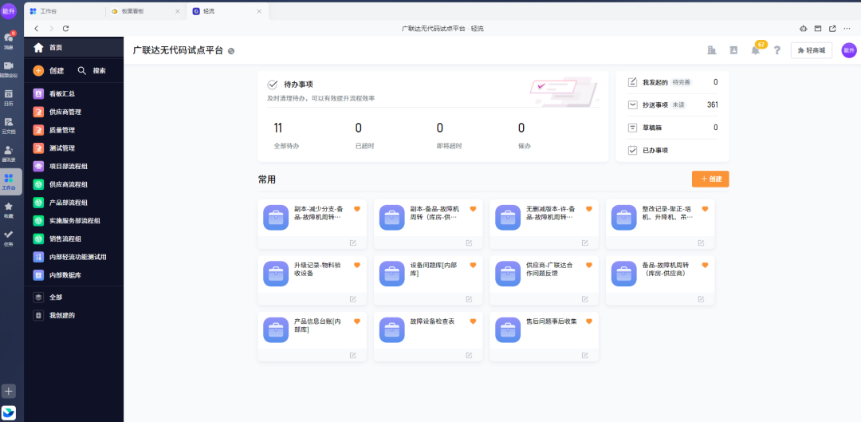Open 收藏 favorites star in left rail
Screen dimensions: 861x422
[9, 210]
